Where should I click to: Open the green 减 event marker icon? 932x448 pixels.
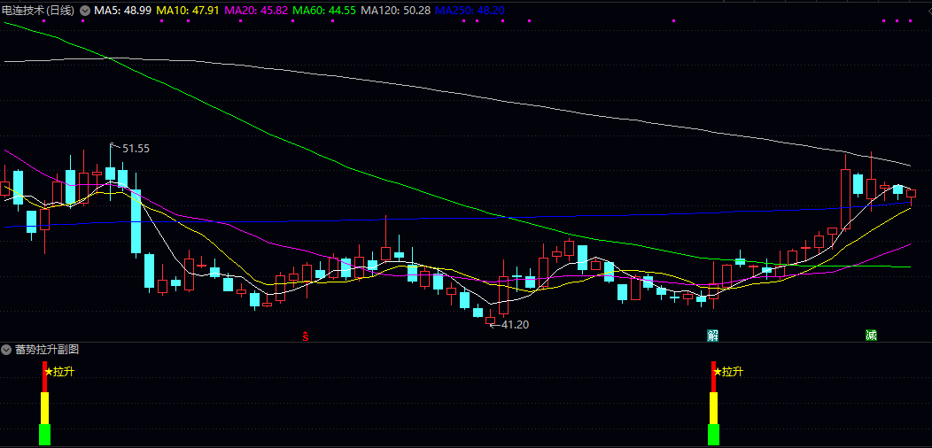tap(871, 335)
